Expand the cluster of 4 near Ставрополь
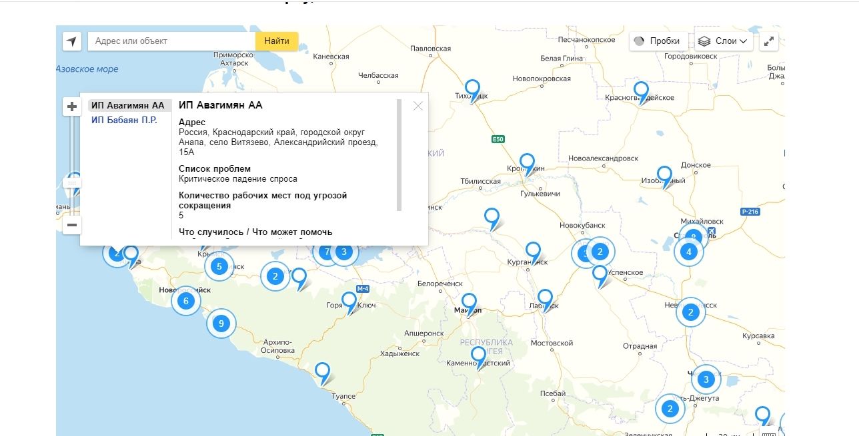The width and height of the screenshot is (859, 436). 689,252
